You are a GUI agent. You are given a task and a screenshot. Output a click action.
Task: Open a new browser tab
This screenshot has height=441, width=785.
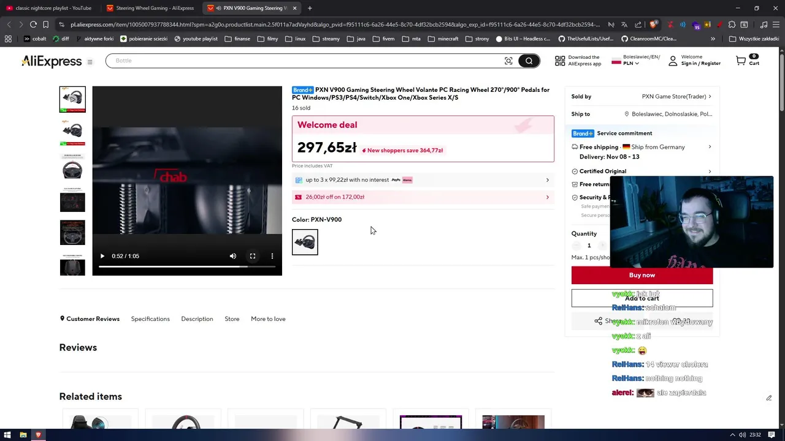[310, 8]
